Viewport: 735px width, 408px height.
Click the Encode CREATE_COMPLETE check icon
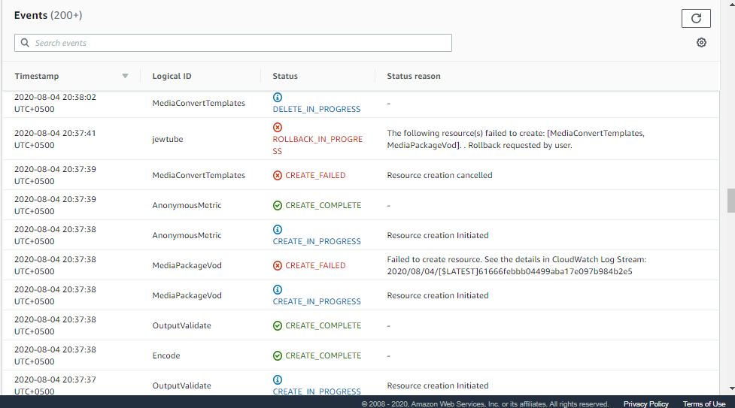click(278, 355)
